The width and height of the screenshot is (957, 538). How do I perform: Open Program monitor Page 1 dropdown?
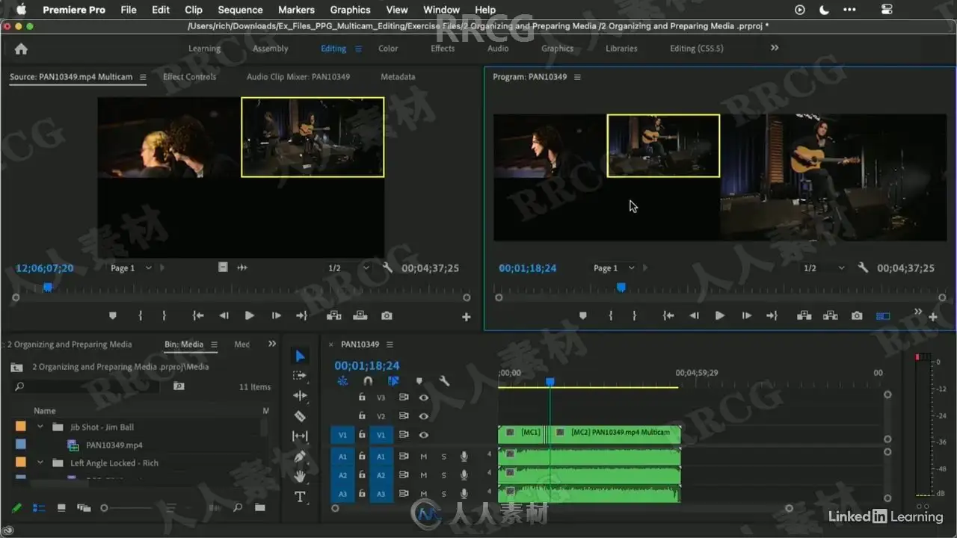point(614,268)
